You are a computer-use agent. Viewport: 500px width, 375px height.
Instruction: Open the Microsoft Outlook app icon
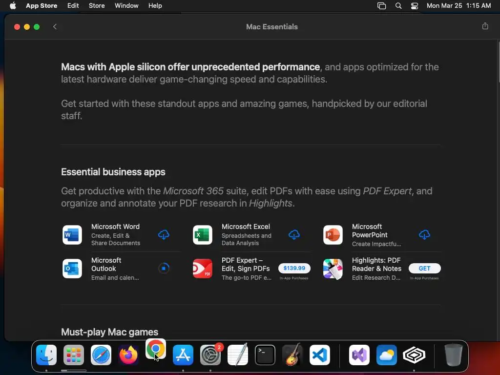72,269
